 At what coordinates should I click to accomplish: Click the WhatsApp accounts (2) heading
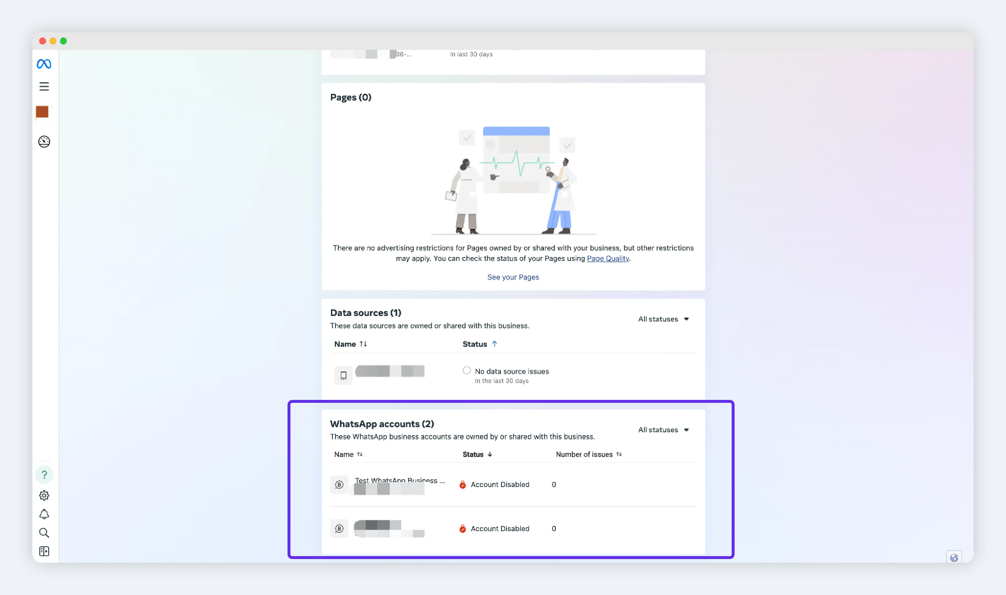tap(382, 424)
